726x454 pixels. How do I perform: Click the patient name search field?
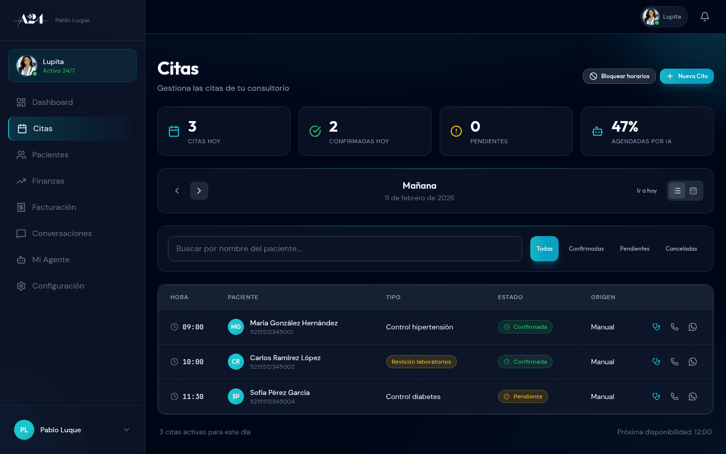[x=345, y=249]
